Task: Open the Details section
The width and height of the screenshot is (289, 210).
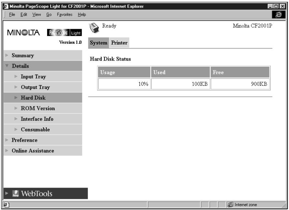Action: 43,66
